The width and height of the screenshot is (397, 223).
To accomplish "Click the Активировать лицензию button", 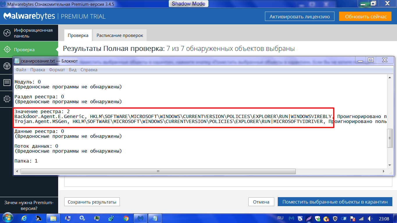I will point(300,17).
